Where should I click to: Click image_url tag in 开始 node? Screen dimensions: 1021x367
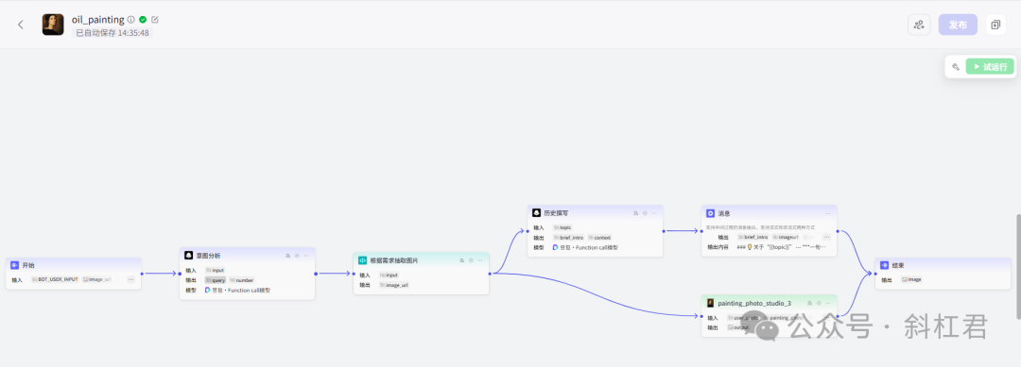click(97, 279)
